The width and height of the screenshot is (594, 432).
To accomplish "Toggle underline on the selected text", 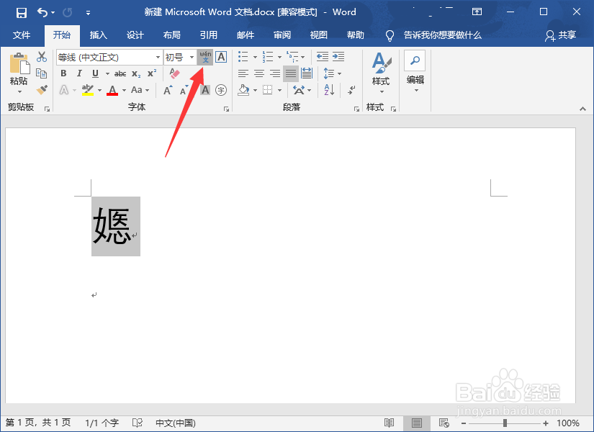I will point(94,73).
